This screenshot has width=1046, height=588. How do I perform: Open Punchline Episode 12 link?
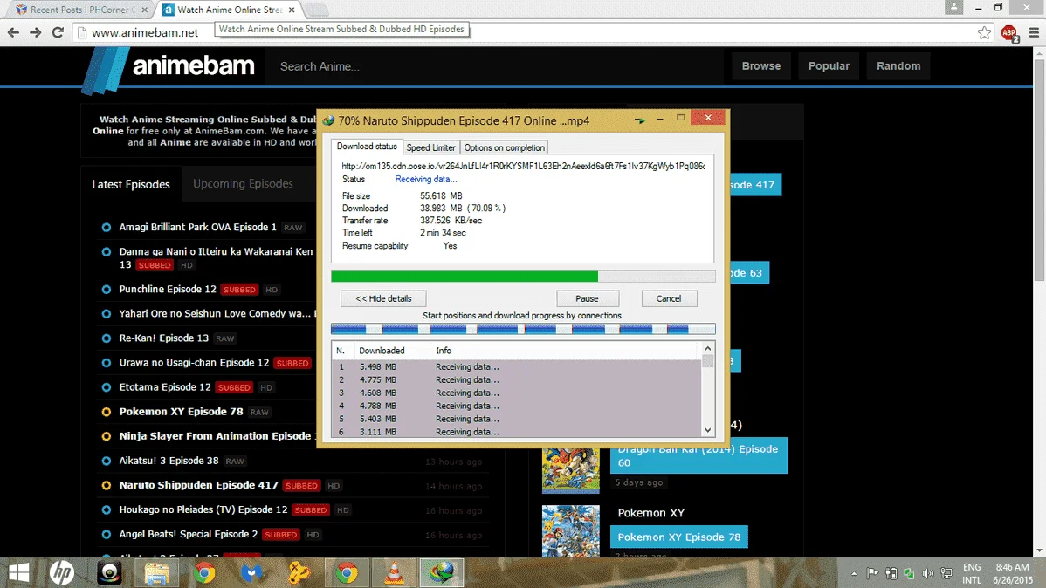pos(168,290)
